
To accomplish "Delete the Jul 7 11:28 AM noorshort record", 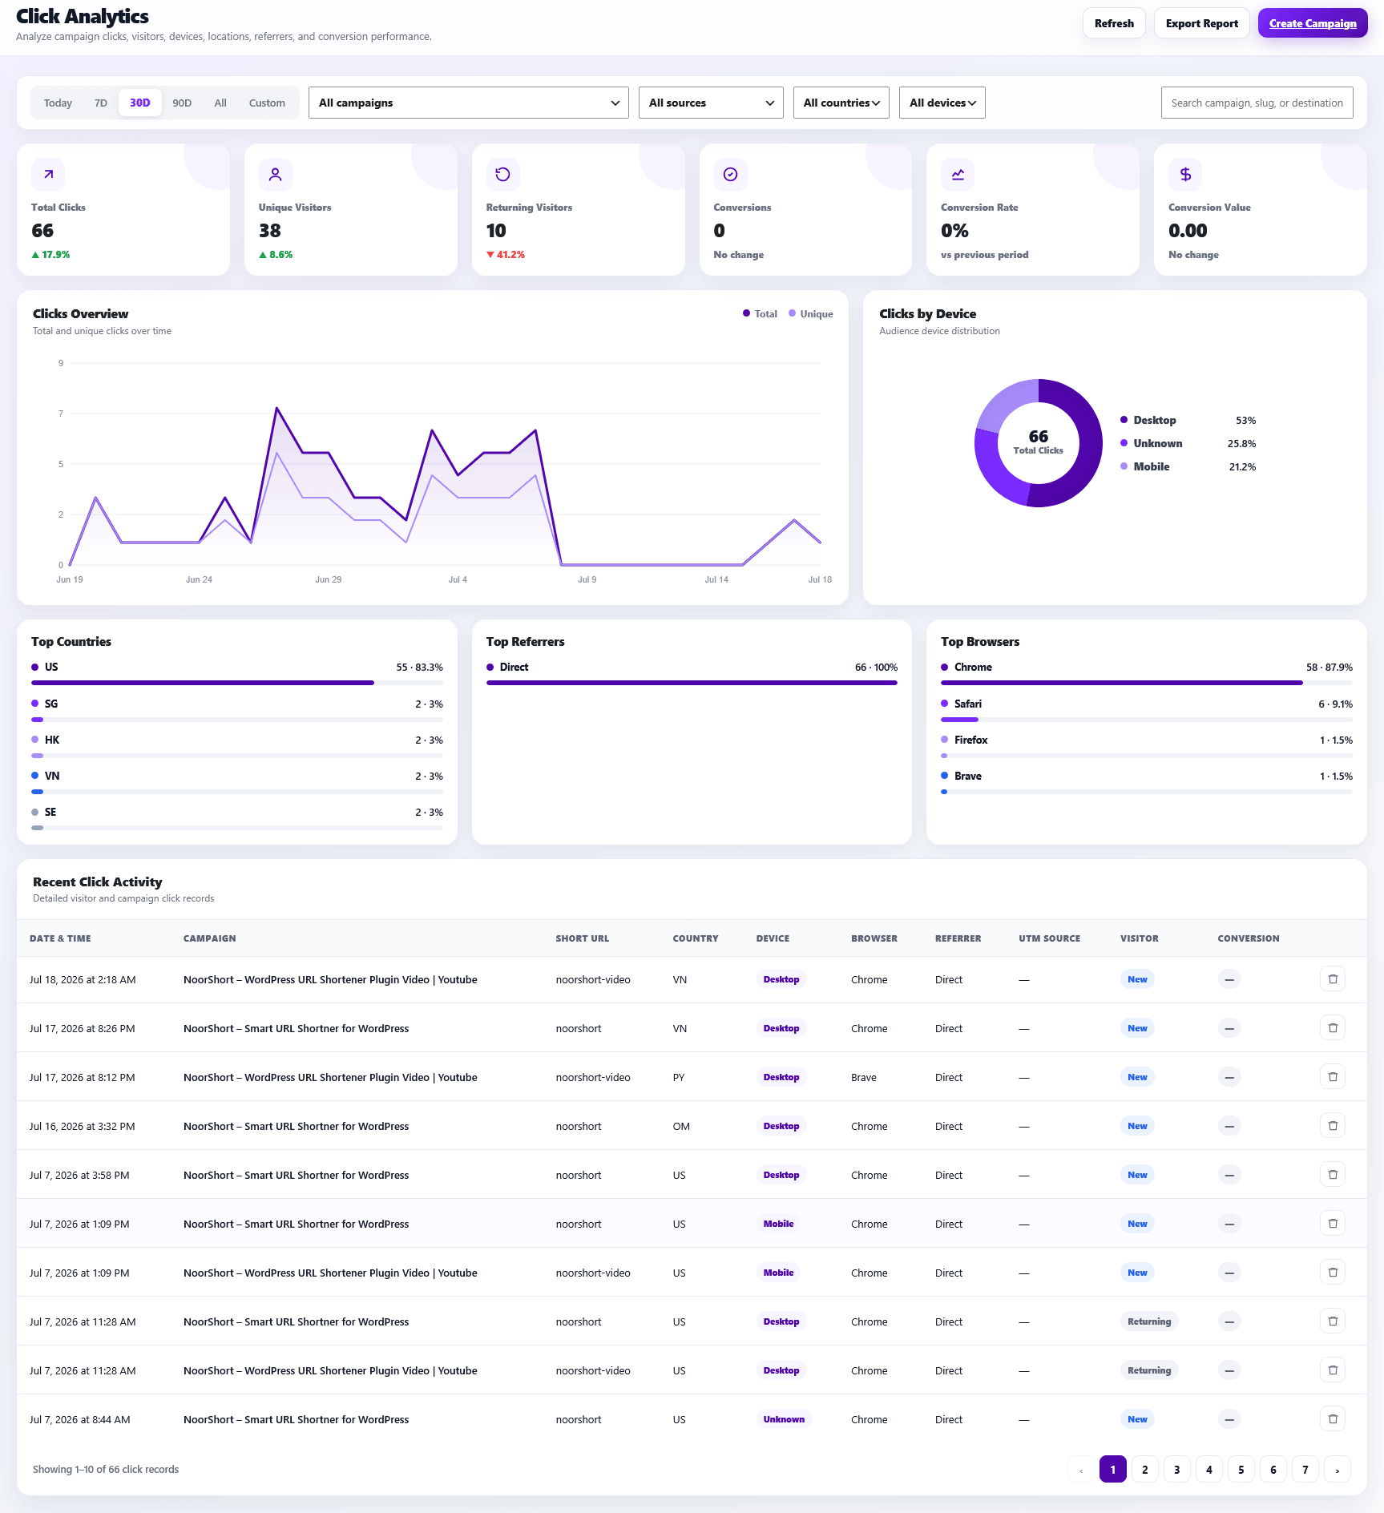I will click(x=1333, y=1321).
